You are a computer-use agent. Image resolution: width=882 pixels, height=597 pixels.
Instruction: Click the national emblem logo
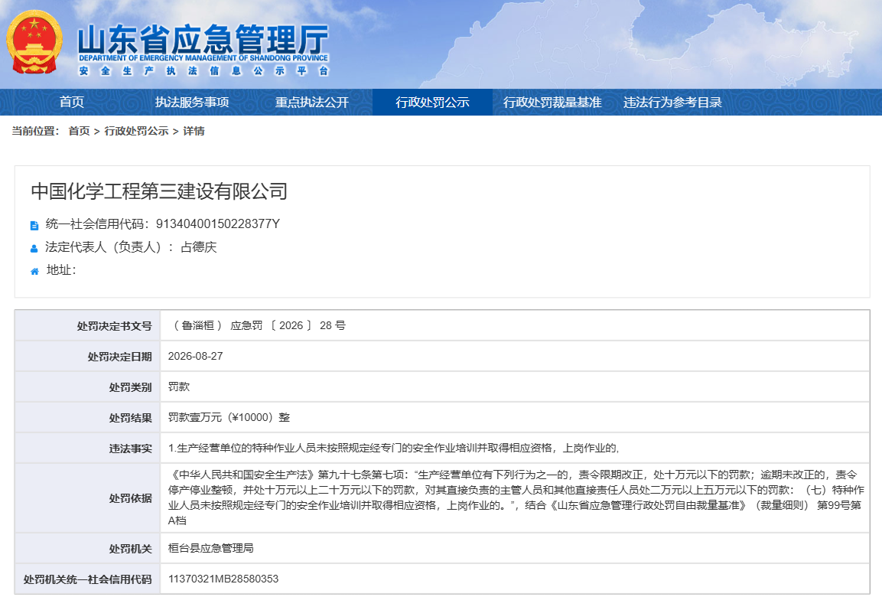[34, 41]
